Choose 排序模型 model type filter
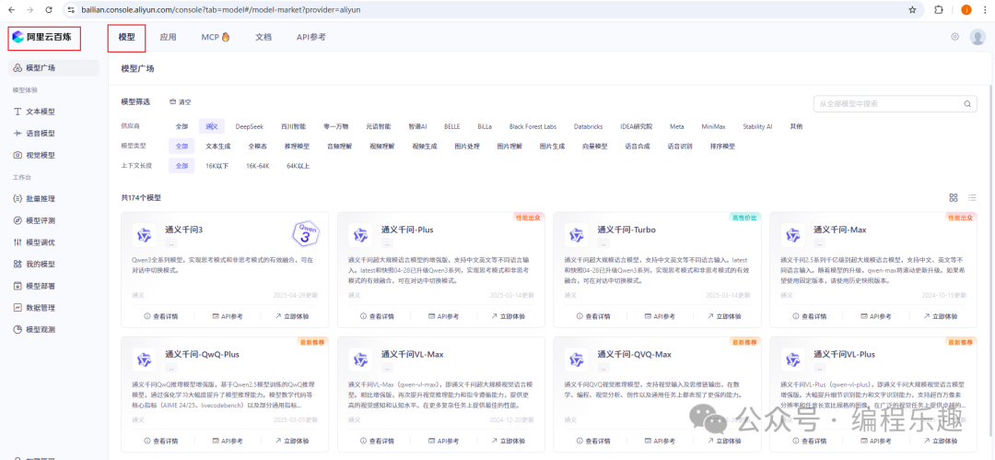This screenshot has width=995, height=460. pos(722,147)
